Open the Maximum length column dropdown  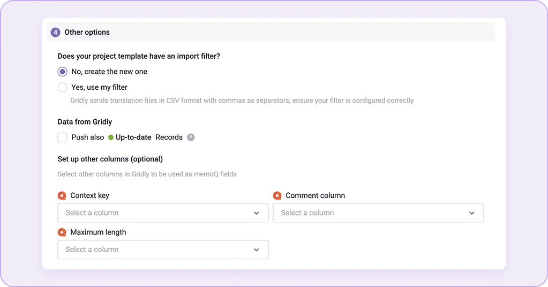coord(163,250)
